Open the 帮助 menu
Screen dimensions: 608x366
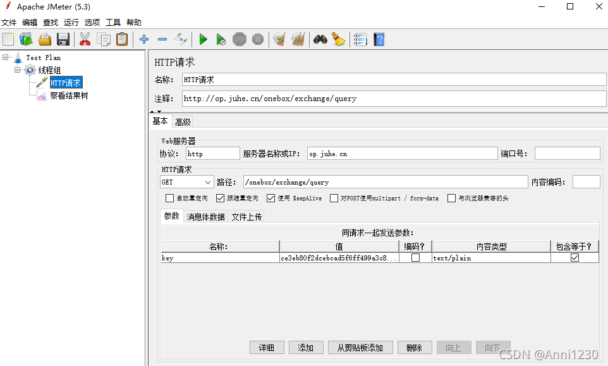click(134, 23)
